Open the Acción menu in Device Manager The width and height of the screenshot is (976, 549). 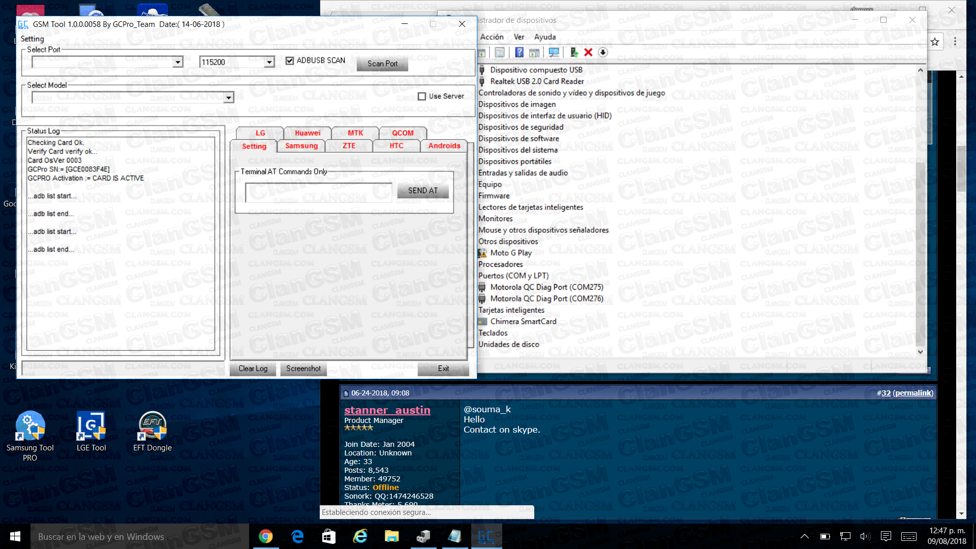(492, 37)
